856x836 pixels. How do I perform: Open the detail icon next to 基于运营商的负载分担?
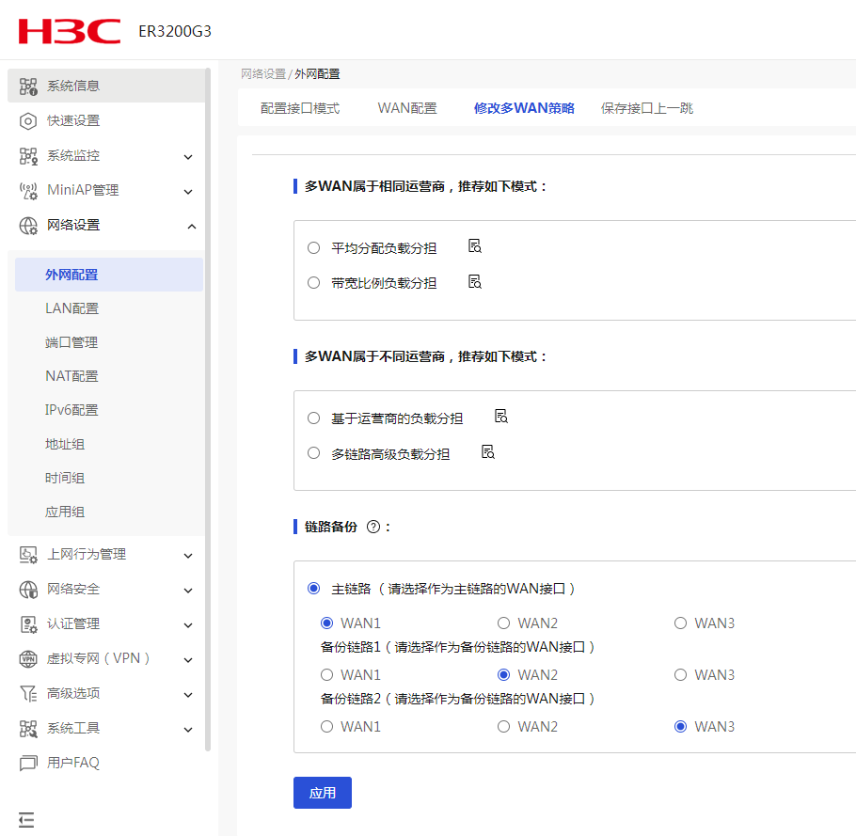tap(501, 417)
